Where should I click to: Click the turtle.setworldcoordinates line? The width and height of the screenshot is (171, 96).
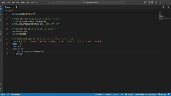point(36,24)
